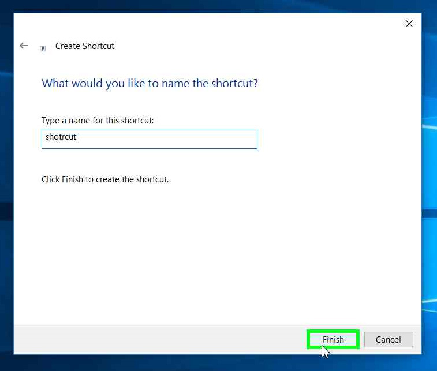Screen dimensions: 437x371
Task: Click the Finish button
Action: point(333,339)
